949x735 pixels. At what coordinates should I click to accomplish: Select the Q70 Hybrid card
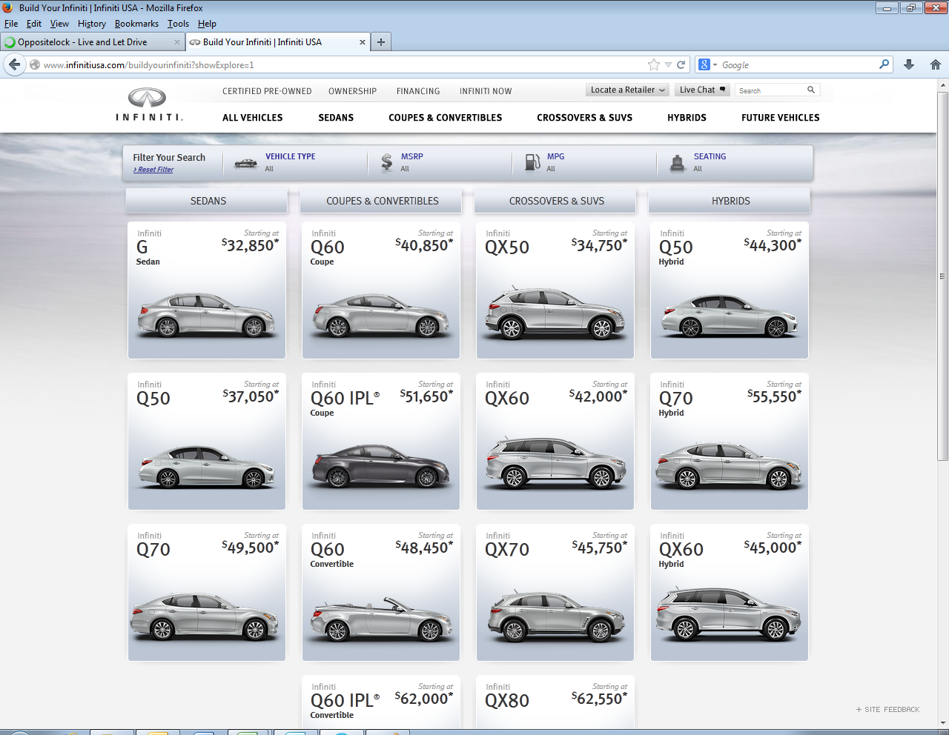[x=730, y=442]
